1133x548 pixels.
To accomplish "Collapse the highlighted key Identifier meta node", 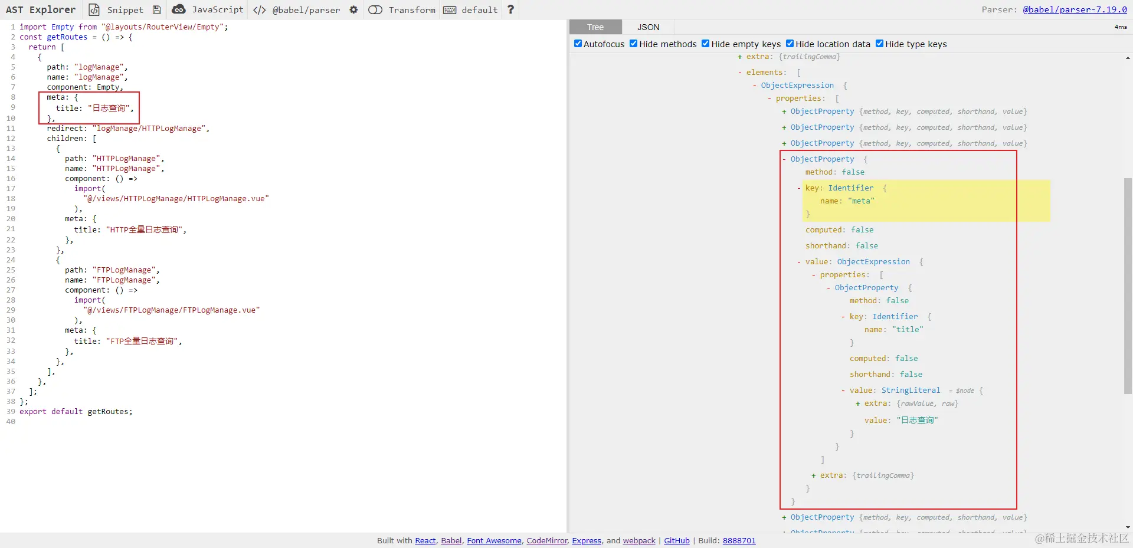I will 799,188.
